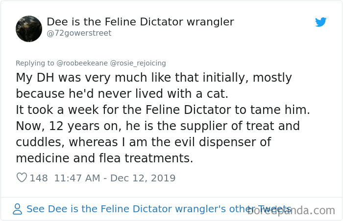Like the tweet with the heart icon
This screenshot has height=221, width=343.
pos(22,178)
